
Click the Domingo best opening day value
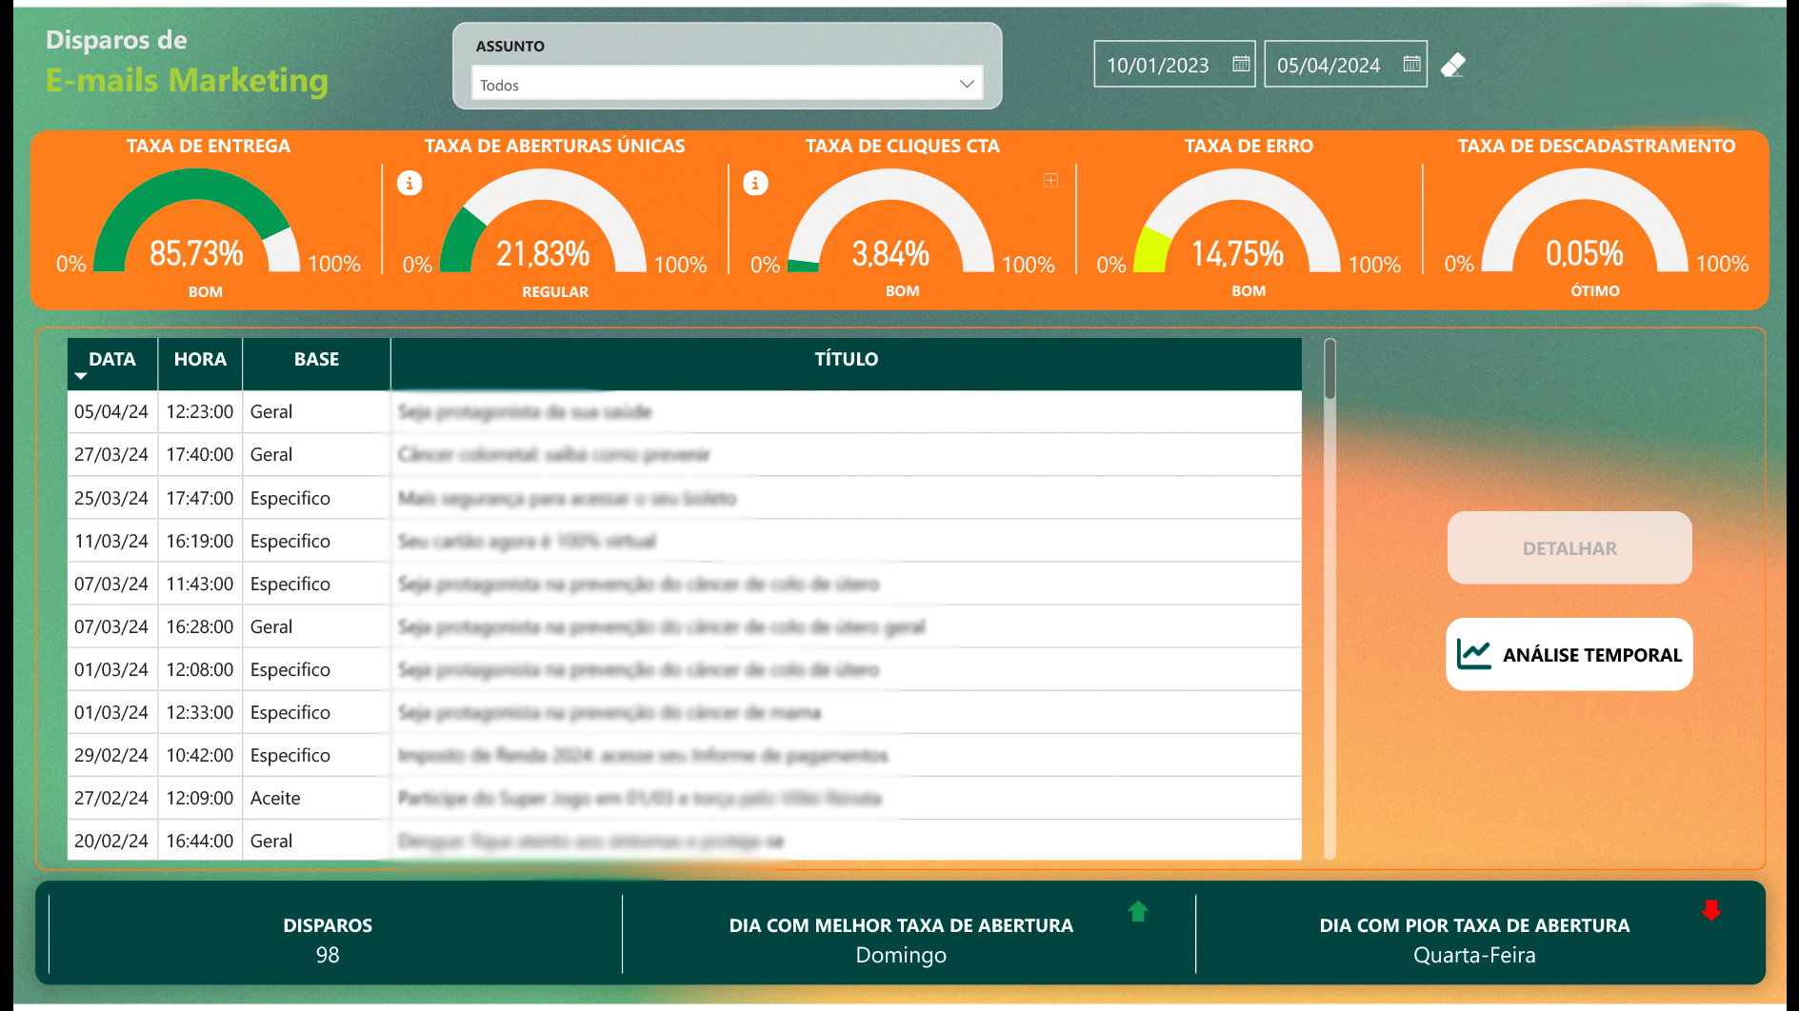click(x=901, y=955)
